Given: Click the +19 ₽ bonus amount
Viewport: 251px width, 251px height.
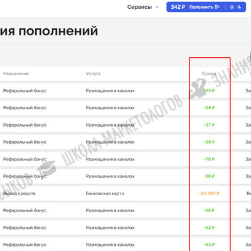Looking at the screenshot, I should [209, 210].
